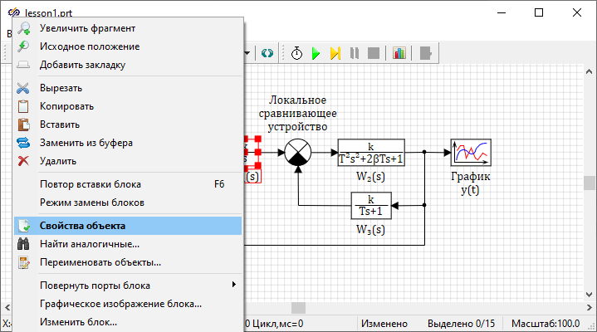Click the W2(s) transfer function block
Viewport: 597px width, 332px height.
(371, 153)
